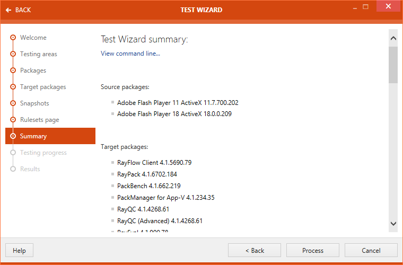Open the Testing areas step

coord(39,54)
